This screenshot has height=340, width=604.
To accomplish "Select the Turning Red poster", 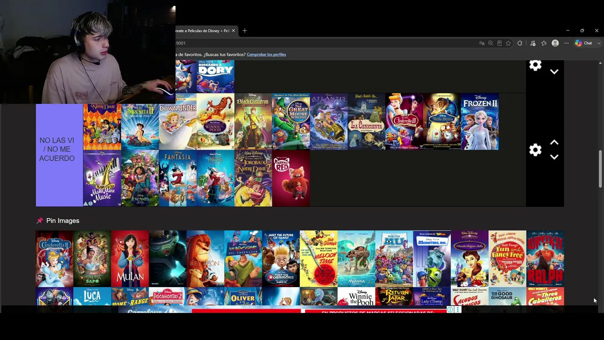I will click(x=291, y=178).
